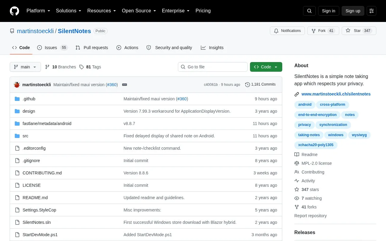Click the Sign up button
This screenshot has height=241, width=386.
pyautogui.click(x=353, y=11)
